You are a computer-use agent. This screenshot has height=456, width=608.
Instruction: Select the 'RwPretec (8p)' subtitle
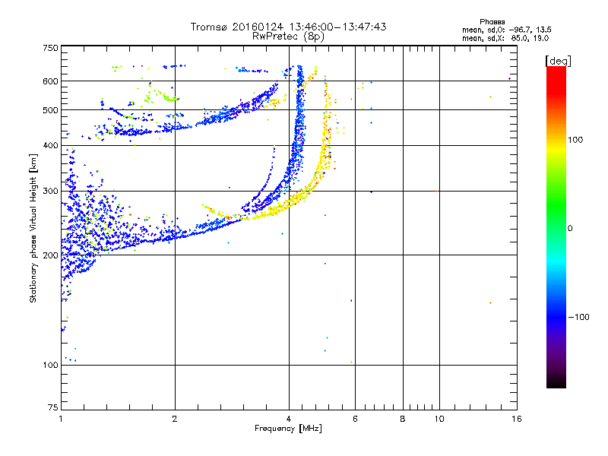[x=288, y=36]
